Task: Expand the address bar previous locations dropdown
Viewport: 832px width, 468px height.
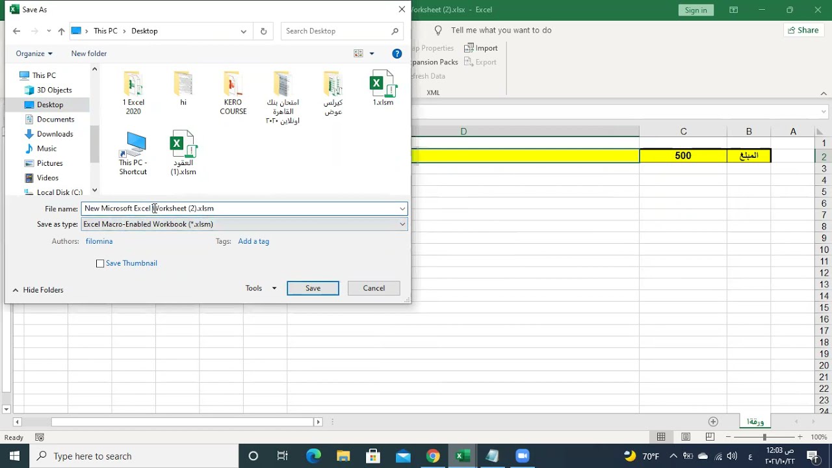Action: tap(243, 31)
